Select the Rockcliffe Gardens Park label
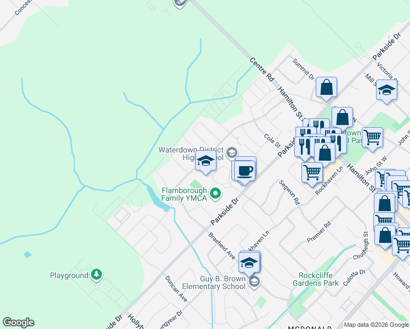The height and width of the screenshot is (329, 410). coord(316,279)
